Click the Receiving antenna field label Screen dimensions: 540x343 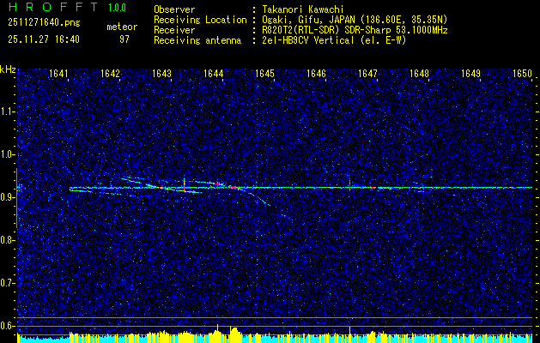click(197, 40)
